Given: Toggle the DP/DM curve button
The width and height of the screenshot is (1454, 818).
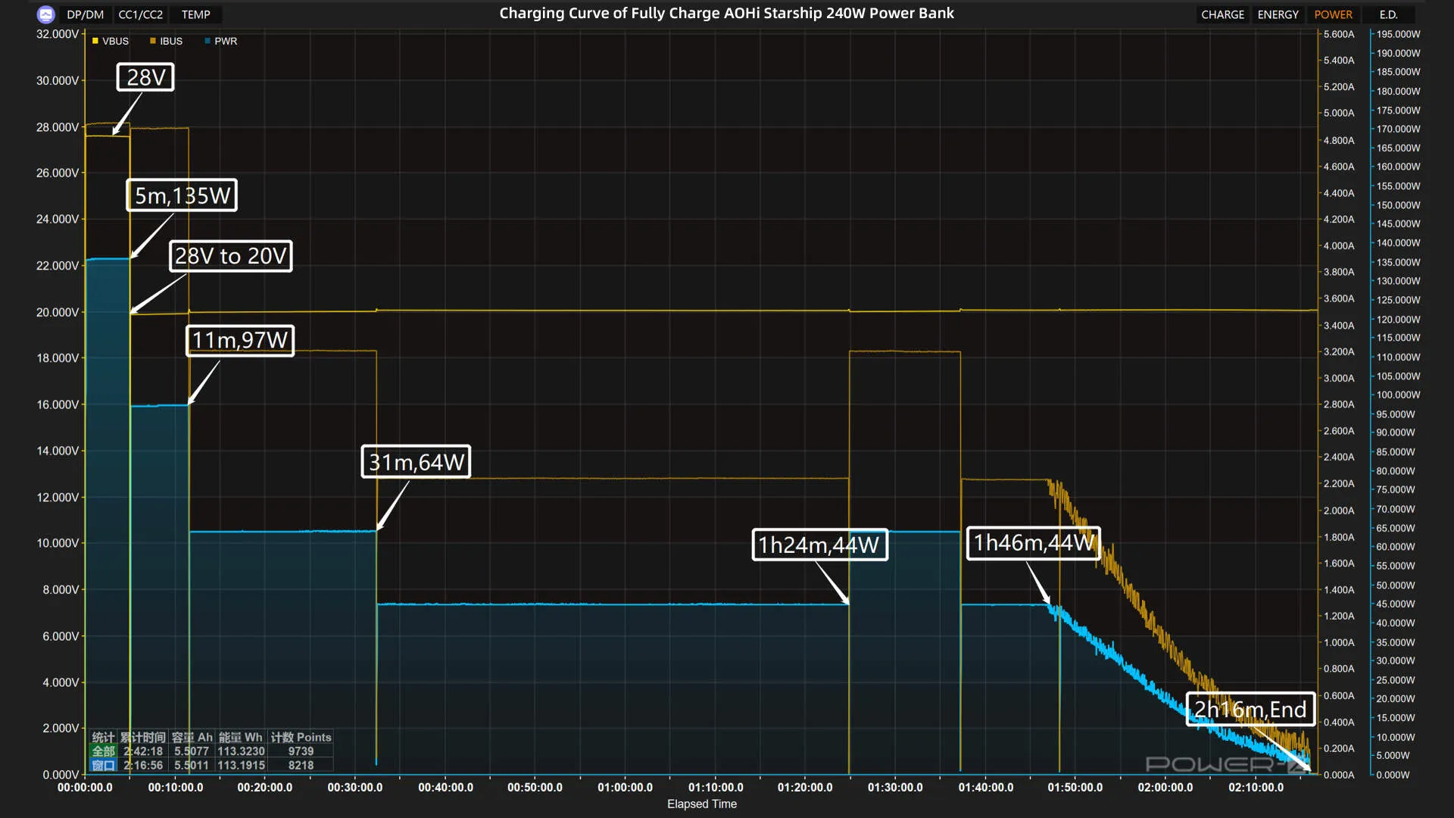Looking at the screenshot, I should tap(85, 14).
